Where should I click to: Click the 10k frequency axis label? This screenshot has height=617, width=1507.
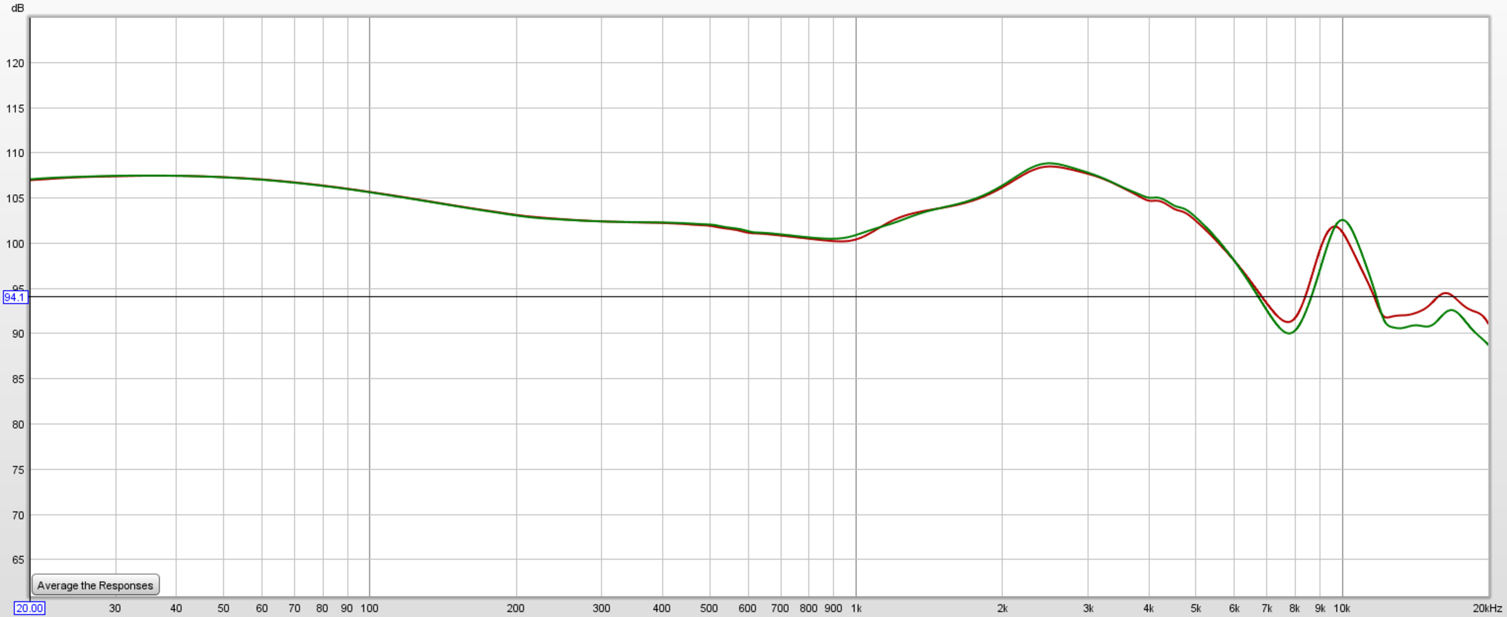(x=1341, y=608)
